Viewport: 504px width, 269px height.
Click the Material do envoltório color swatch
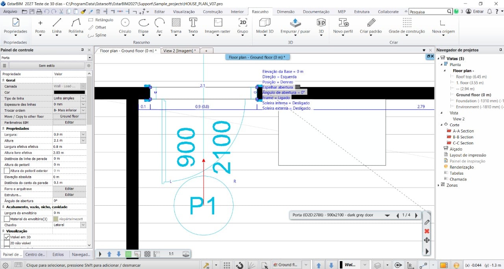click(56, 219)
